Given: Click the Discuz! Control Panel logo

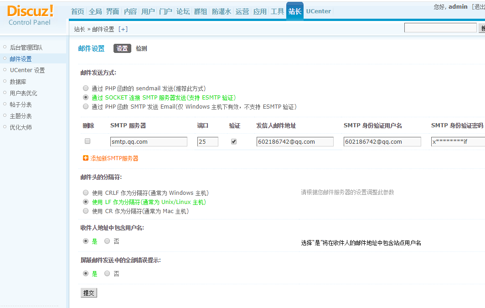Looking at the screenshot, I should 30,15.
